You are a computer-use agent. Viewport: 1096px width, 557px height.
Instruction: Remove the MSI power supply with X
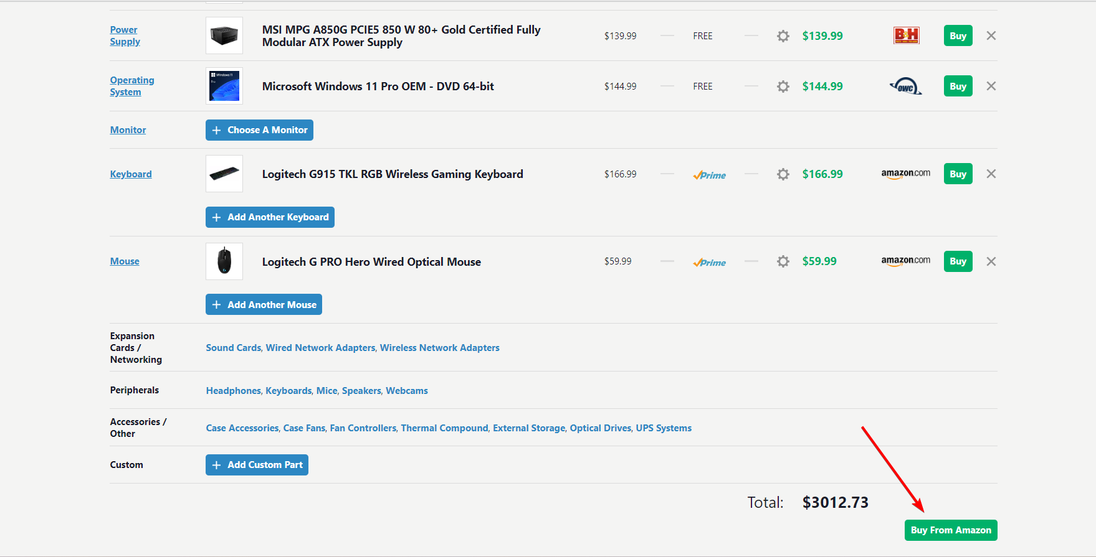[x=991, y=36]
